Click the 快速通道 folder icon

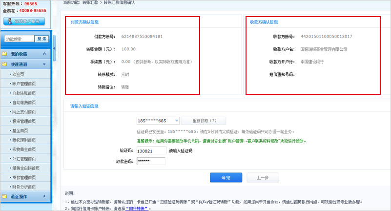tap(5, 64)
